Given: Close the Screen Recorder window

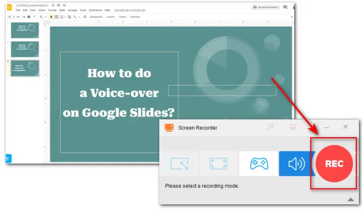Looking at the screenshot, I should [345, 126].
